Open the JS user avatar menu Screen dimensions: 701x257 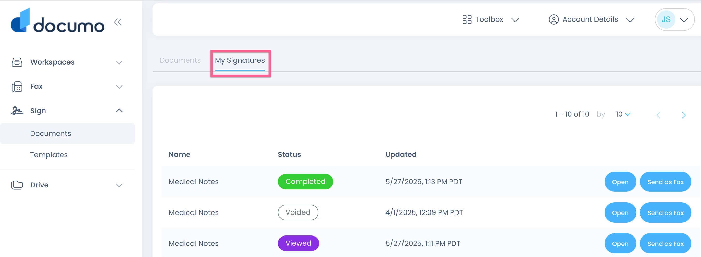click(x=674, y=19)
